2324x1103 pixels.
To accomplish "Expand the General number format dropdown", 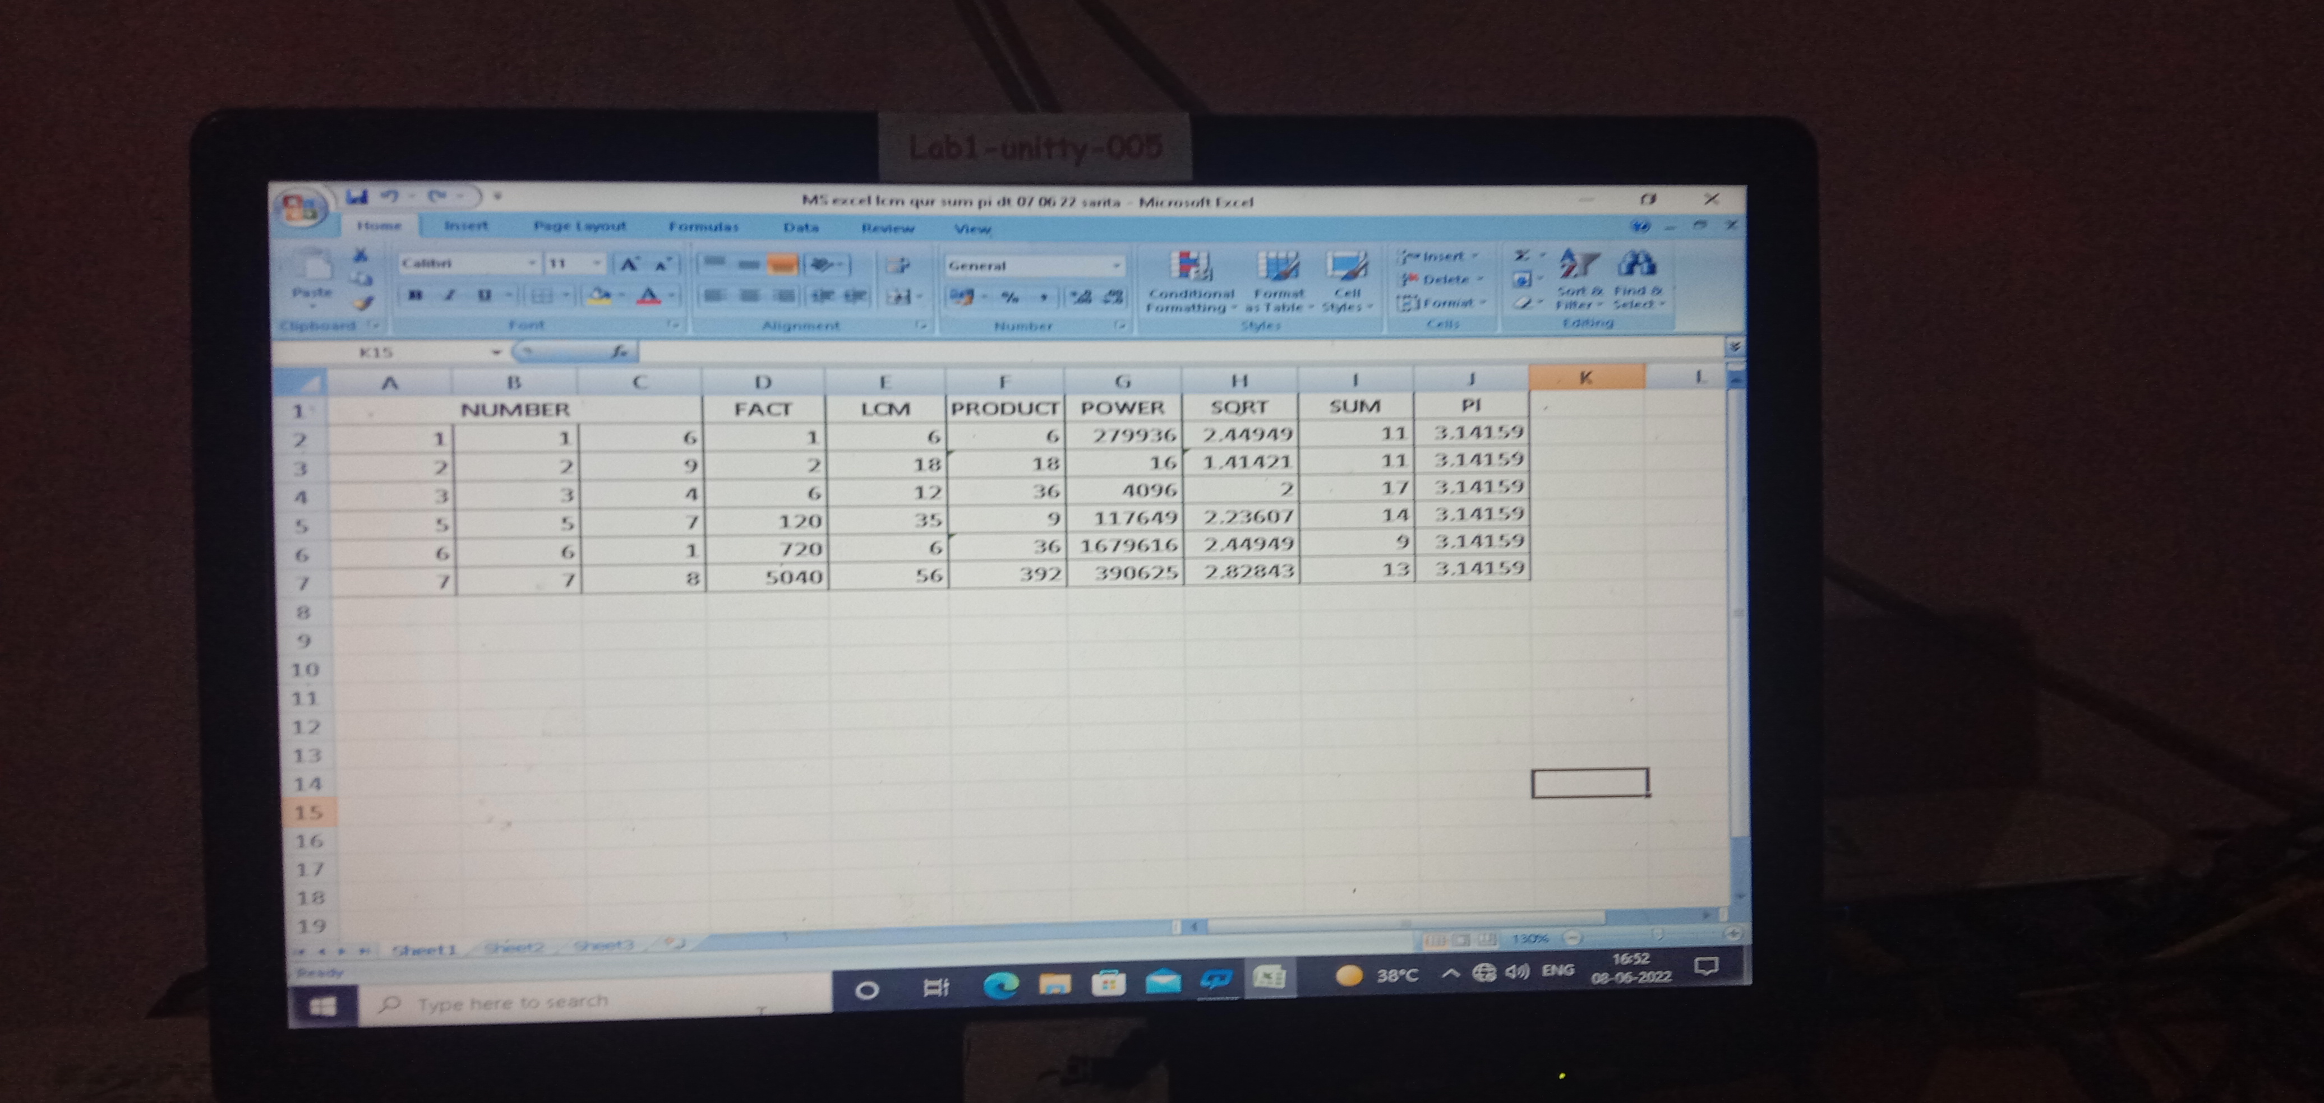I will click(x=1116, y=265).
